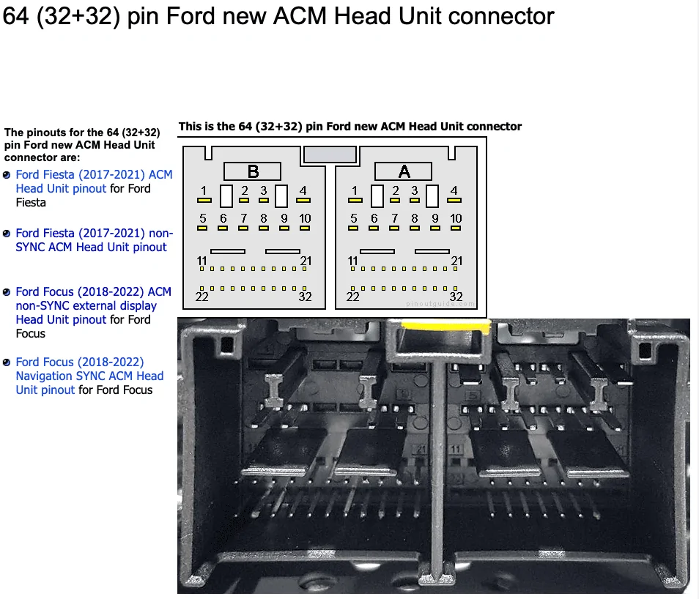Click pin number 22 label of connector A
Viewport: 699px width, 599px height.
click(352, 297)
